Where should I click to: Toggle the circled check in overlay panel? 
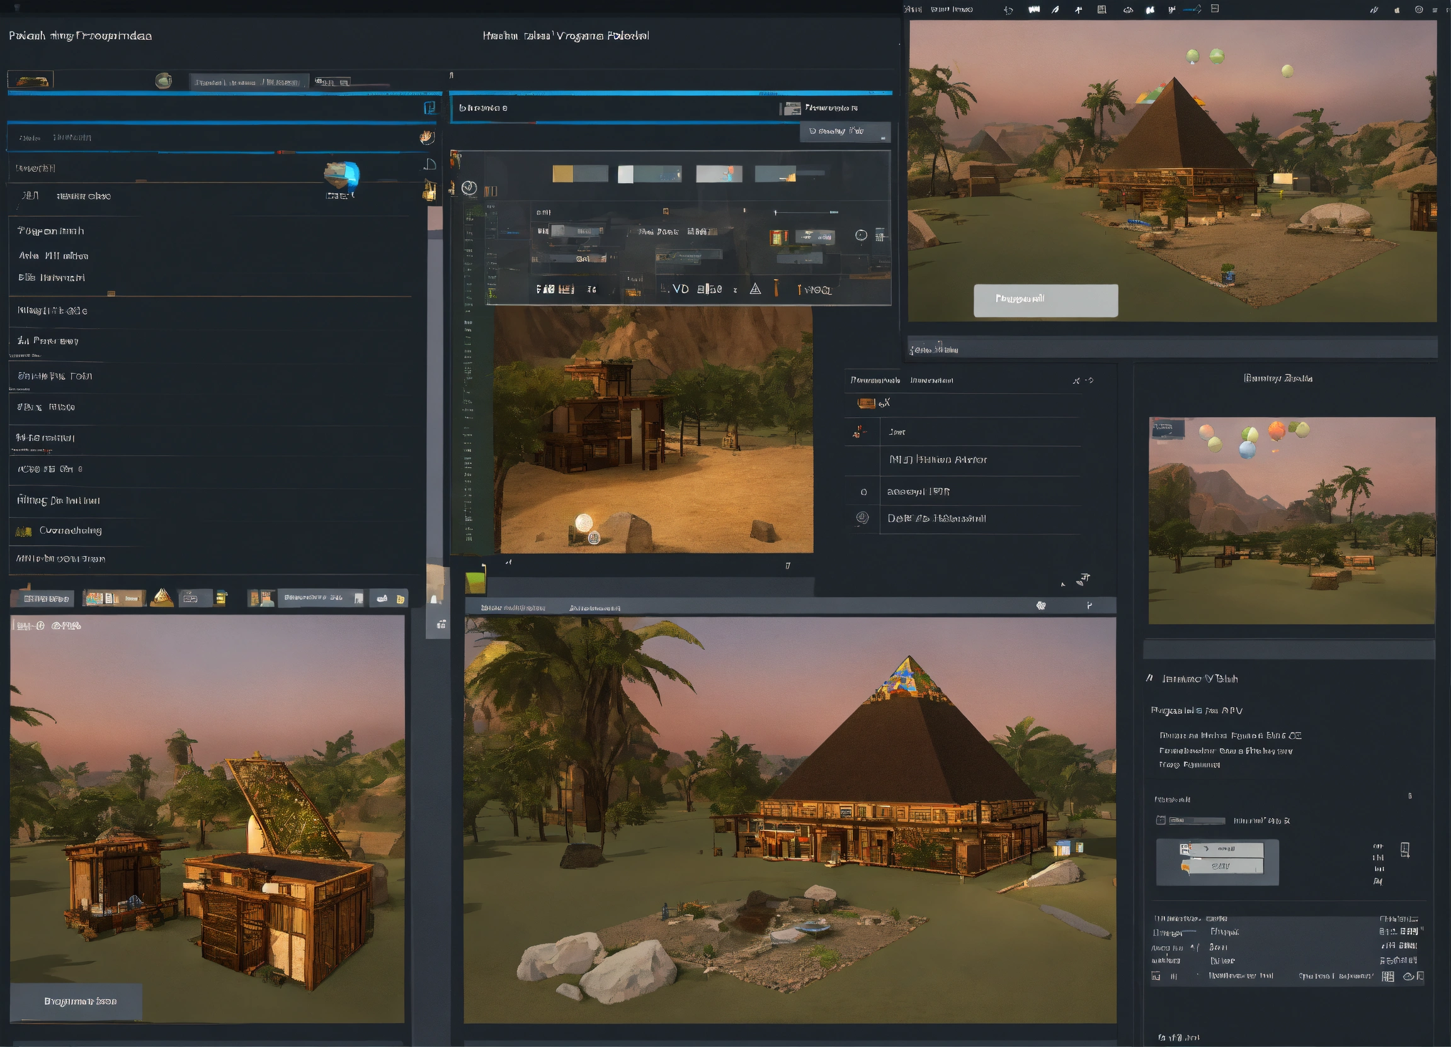click(469, 188)
